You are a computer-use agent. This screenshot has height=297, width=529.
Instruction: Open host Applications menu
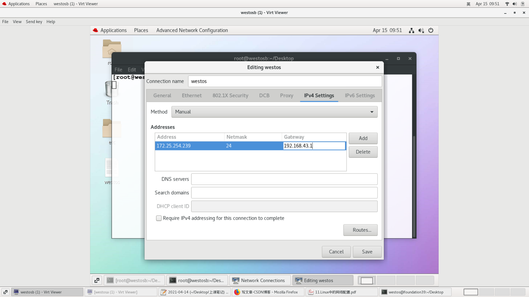pos(16,4)
